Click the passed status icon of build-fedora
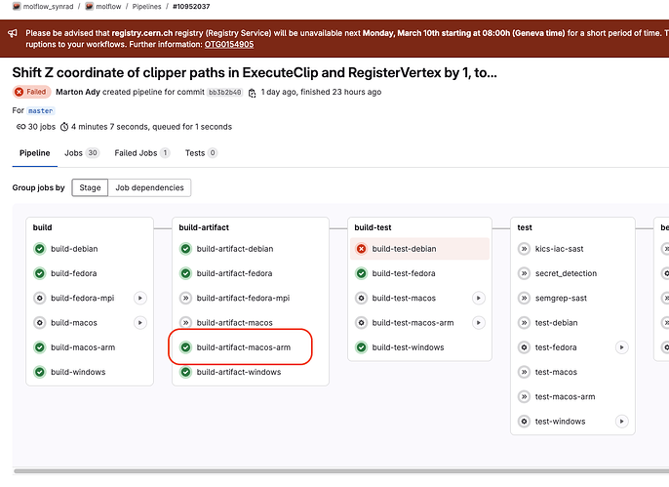669x487 pixels. click(40, 273)
